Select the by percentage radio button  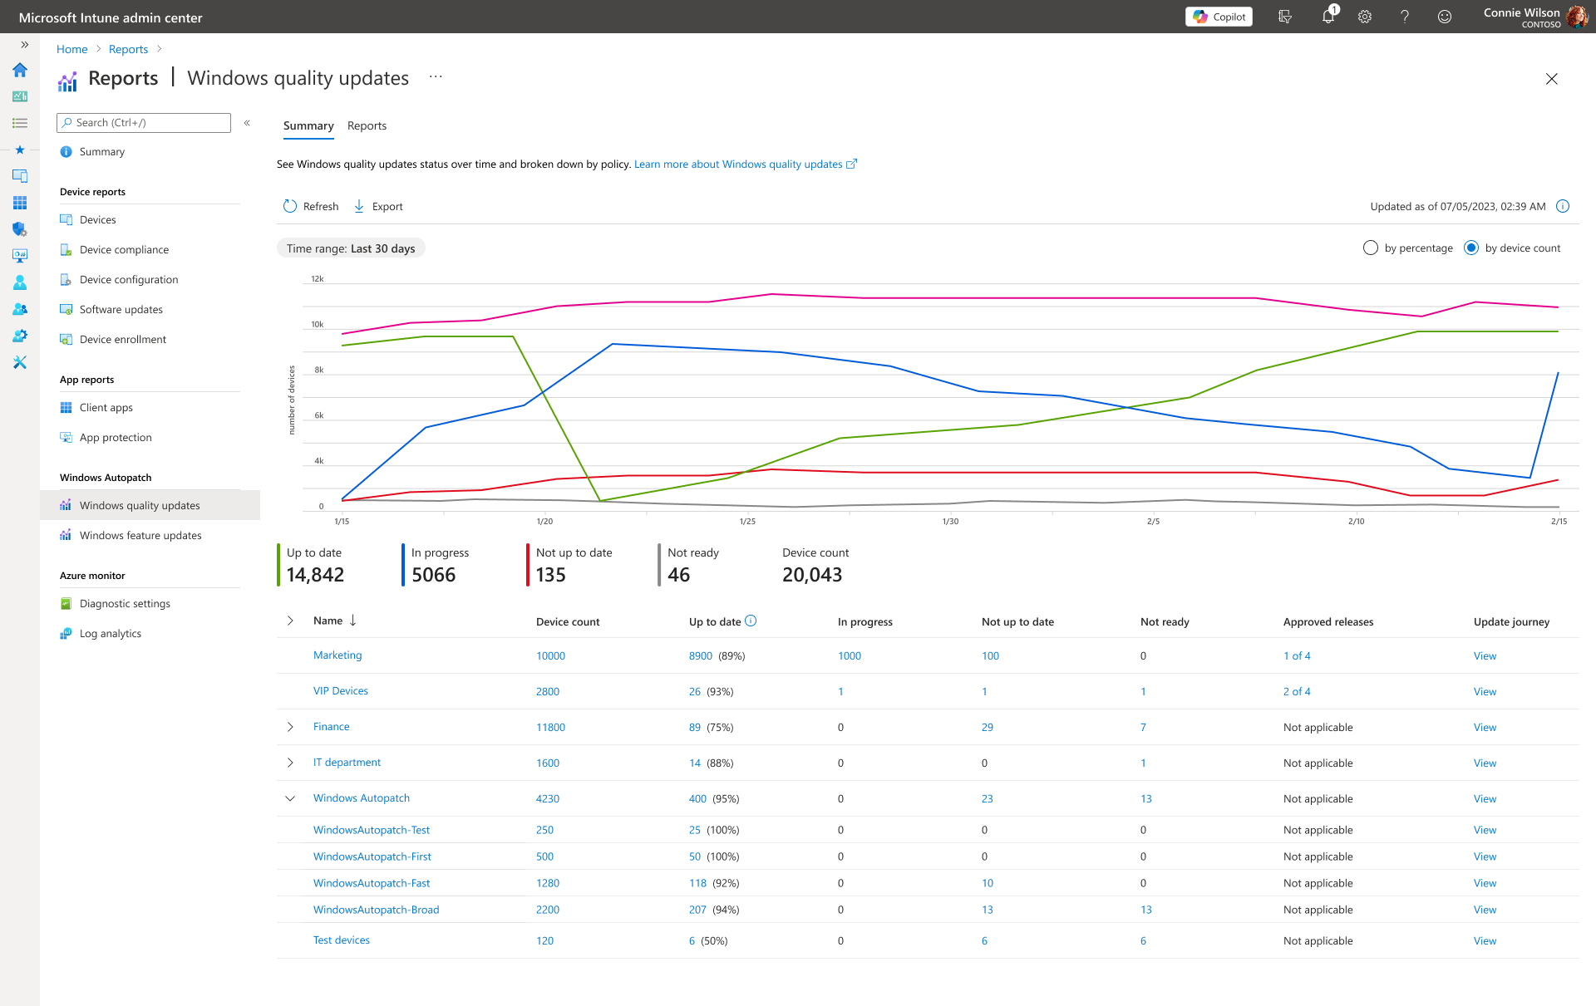1371,248
